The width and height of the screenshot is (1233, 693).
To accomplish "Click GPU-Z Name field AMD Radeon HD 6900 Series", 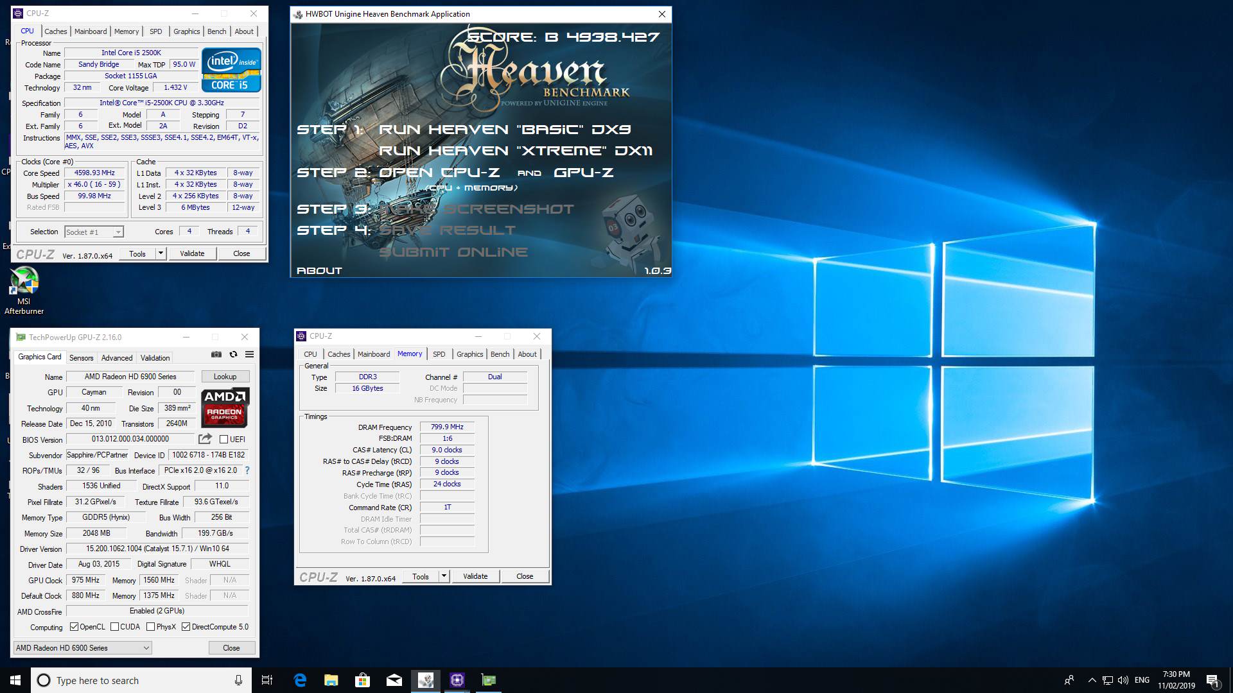I will point(130,377).
